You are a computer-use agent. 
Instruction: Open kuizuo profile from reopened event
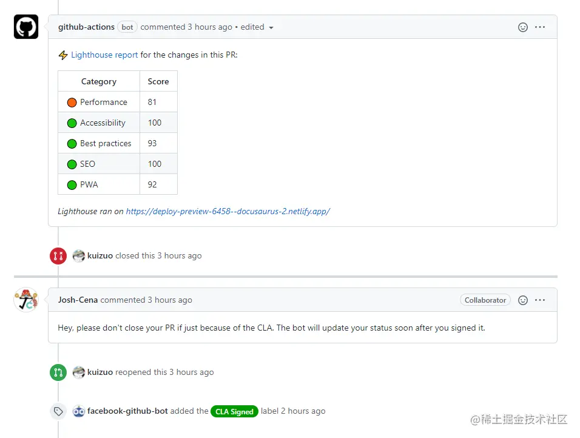click(100, 372)
